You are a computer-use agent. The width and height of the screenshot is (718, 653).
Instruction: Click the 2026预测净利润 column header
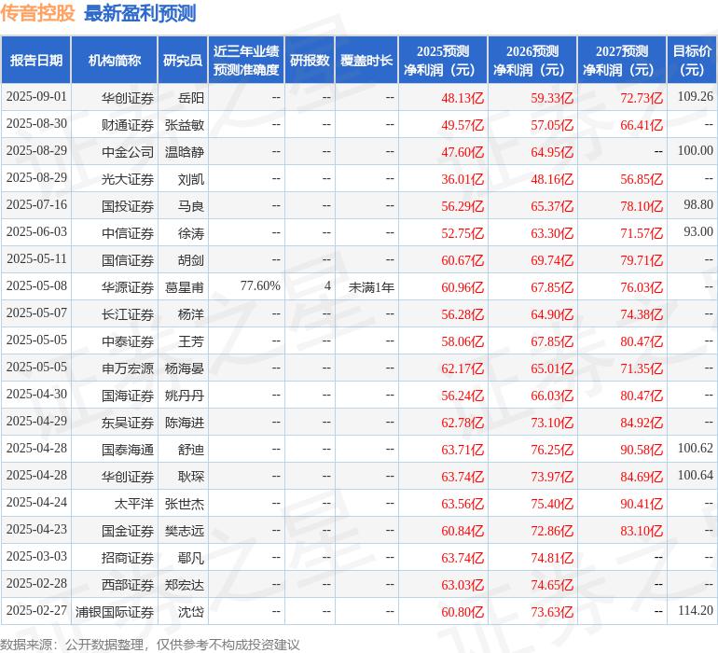coord(532,60)
